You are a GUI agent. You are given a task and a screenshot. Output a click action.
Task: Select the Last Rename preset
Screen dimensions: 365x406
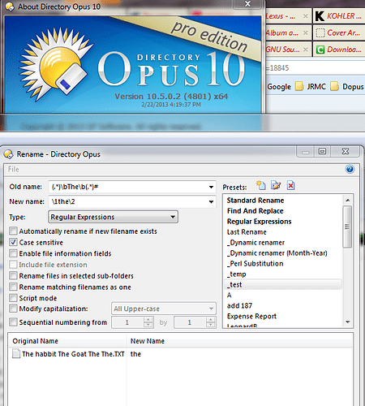[247, 232]
